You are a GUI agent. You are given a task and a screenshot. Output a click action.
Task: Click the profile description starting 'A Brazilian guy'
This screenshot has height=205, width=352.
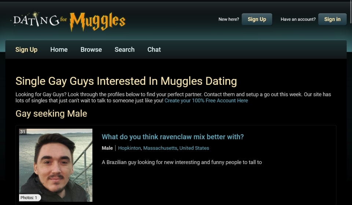(x=181, y=162)
